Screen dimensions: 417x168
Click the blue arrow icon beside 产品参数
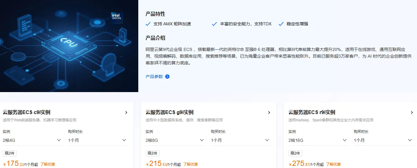[x=167, y=77]
